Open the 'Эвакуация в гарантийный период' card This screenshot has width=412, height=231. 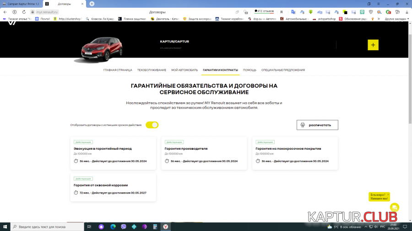coord(113,153)
